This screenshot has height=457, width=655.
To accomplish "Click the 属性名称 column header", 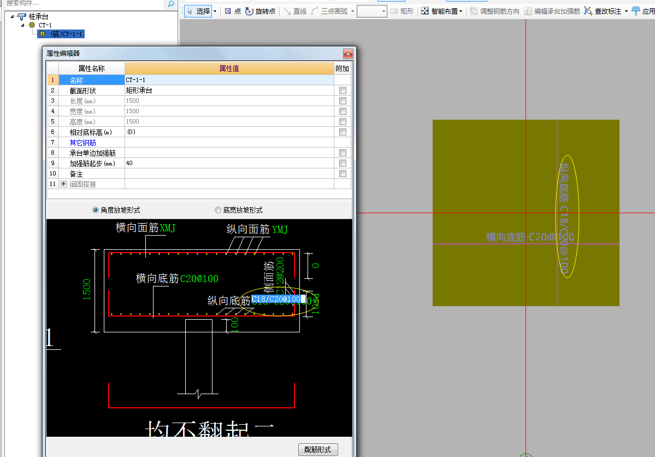I will (x=91, y=68).
